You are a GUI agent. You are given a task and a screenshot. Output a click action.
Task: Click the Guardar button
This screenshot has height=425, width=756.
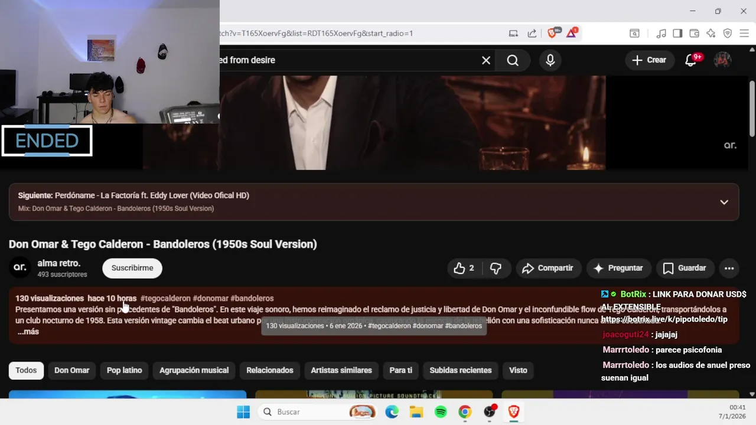(x=685, y=268)
